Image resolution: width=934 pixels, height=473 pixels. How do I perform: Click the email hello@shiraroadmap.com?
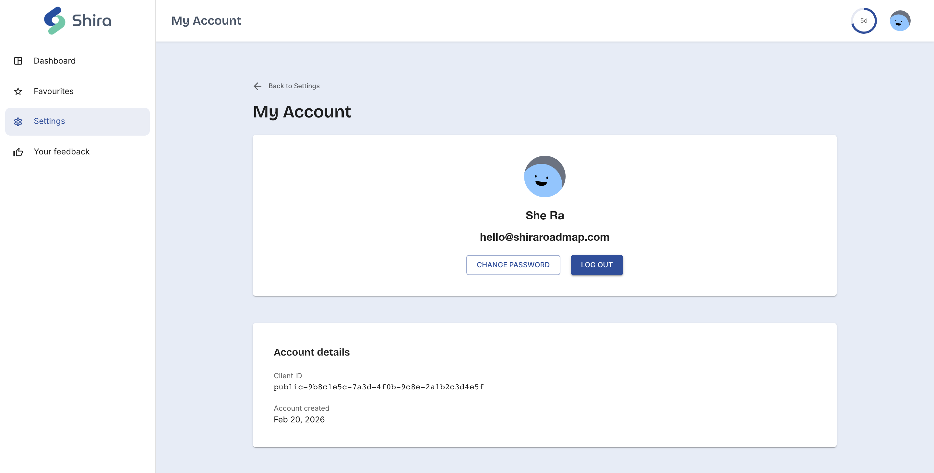point(545,237)
